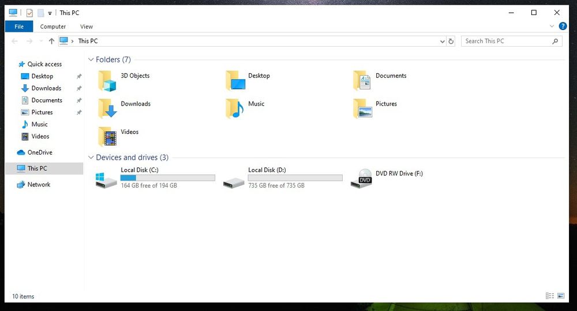Click the pin icon next to Desktop
This screenshot has width=577, height=311.
(78, 77)
